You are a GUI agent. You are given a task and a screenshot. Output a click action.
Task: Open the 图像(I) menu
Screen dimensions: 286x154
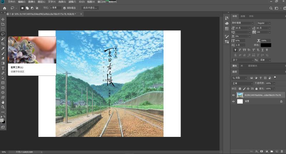pyautogui.click(x=31, y=2)
